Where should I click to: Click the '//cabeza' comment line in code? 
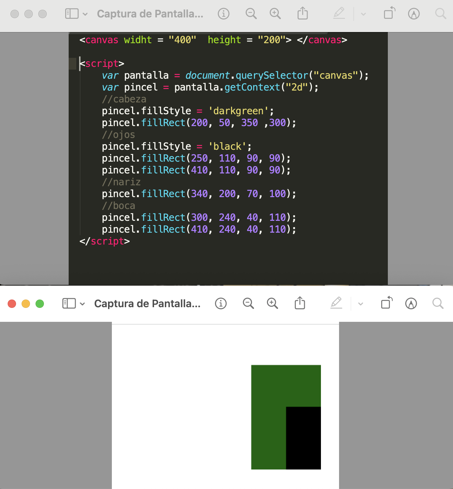pyautogui.click(x=124, y=99)
